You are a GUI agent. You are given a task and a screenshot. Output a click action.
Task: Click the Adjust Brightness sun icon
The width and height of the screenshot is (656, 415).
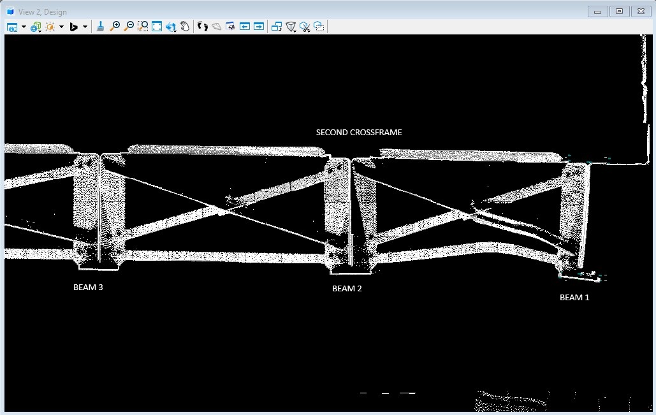click(x=50, y=27)
